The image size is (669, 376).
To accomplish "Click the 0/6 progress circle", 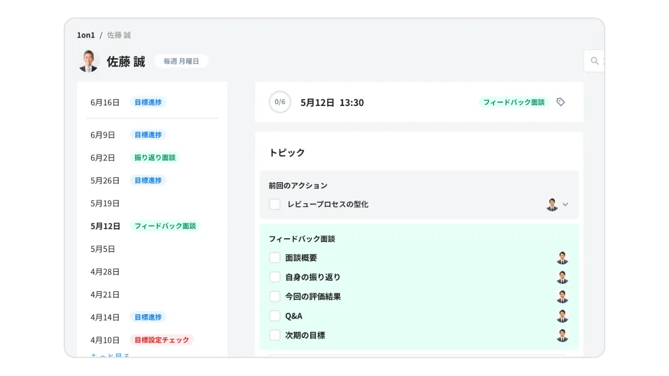I will (x=280, y=102).
